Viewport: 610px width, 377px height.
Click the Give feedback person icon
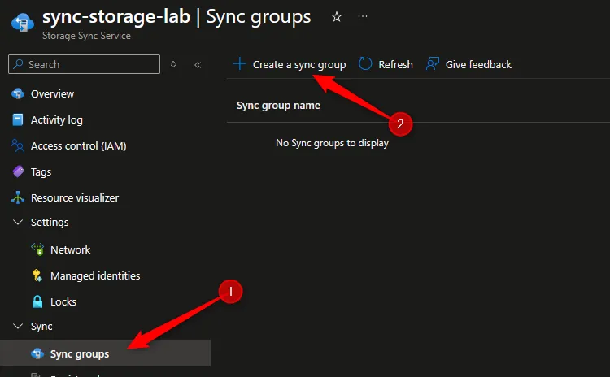pos(432,63)
